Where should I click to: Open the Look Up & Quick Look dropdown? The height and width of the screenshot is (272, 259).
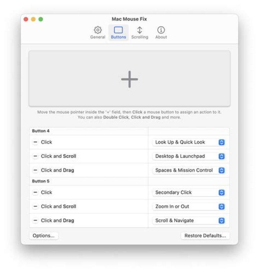pyautogui.click(x=189, y=142)
